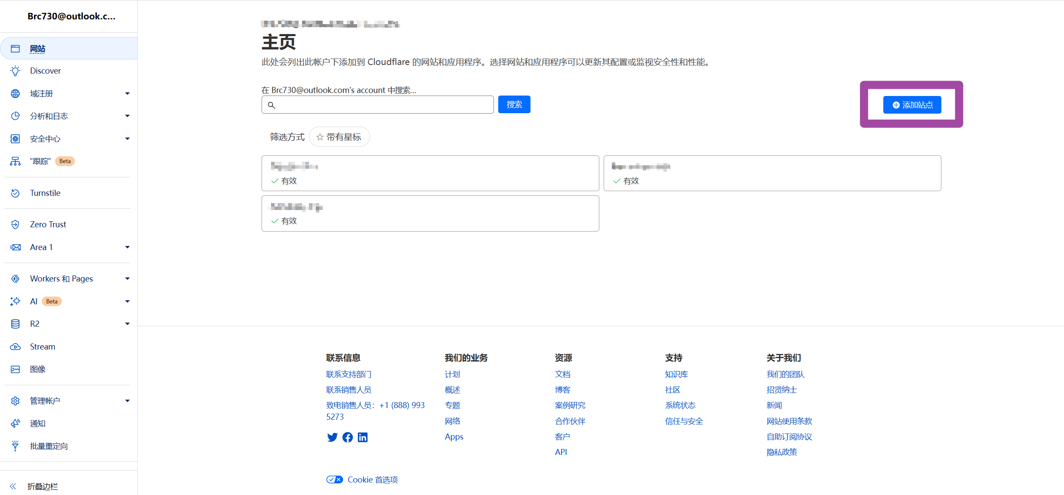Click the collapse sidebar double-chevron icon
The height and width of the screenshot is (495, 1064).
(13, 486)
